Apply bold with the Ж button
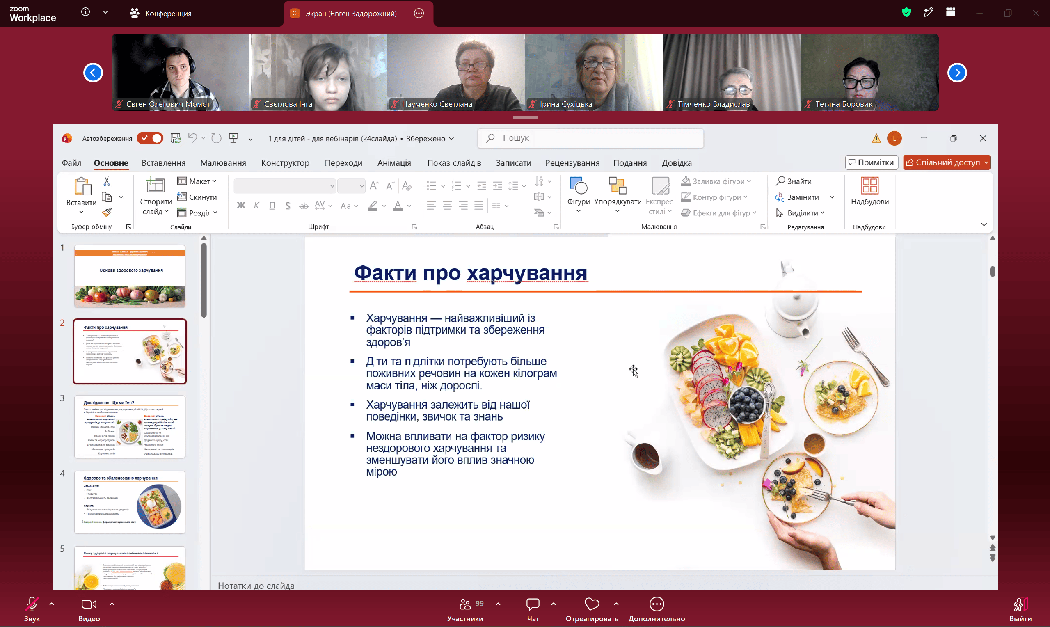1050x627 pixels. tap(241, 206)
